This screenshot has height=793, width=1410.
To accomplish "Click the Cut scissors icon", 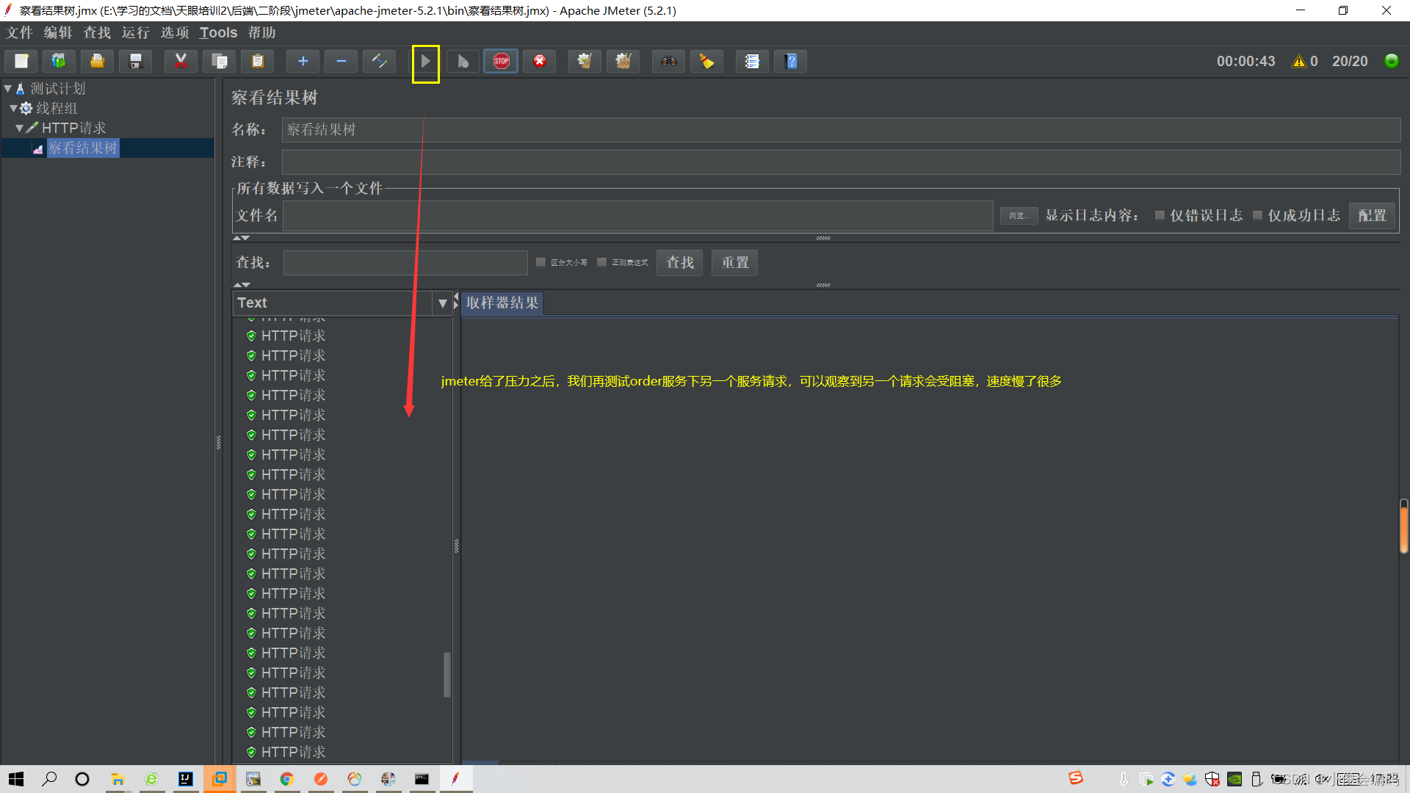I will coord(181,62).
